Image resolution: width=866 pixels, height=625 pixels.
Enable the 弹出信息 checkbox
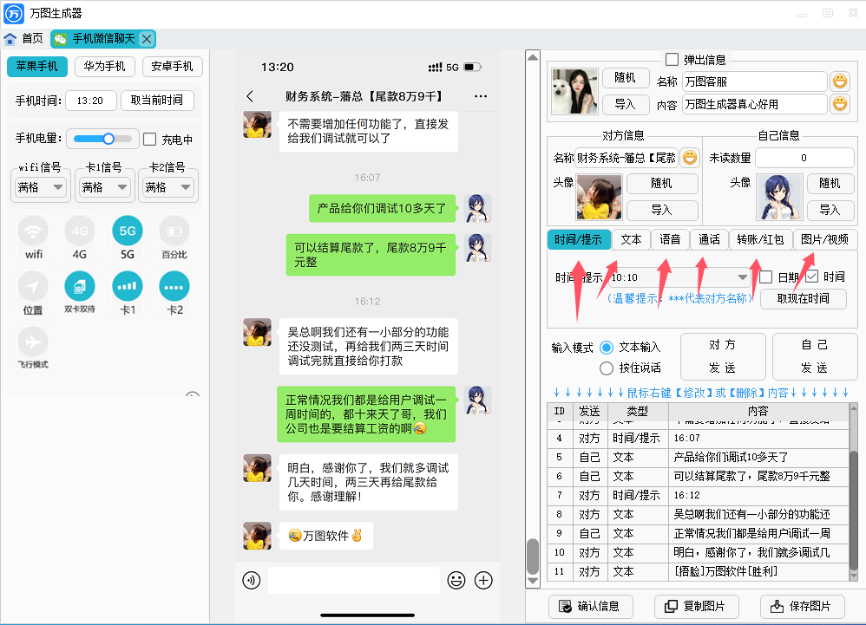[x=672, y=60]
